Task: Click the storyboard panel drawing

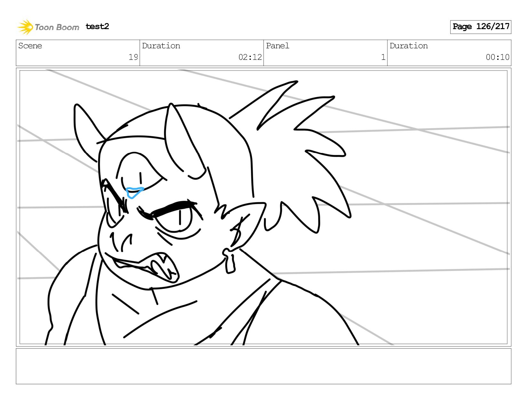Action: (x=264, y=207)
